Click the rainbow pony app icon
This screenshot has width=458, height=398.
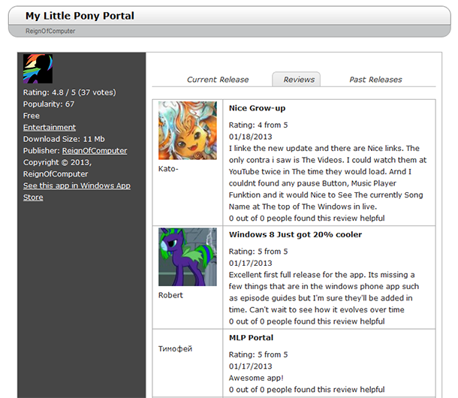point(38,68)
